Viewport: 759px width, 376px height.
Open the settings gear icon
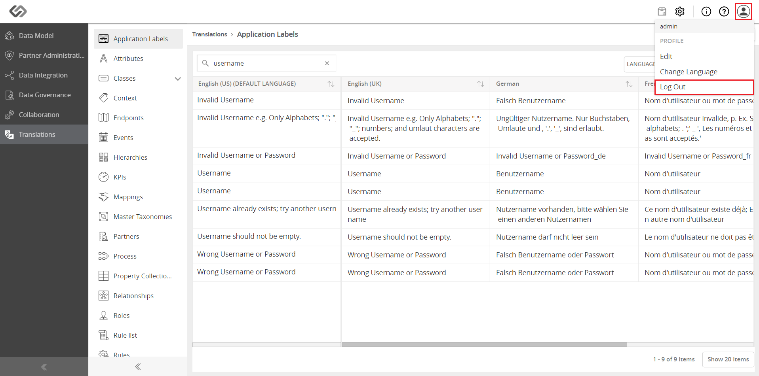coord(680,11)
